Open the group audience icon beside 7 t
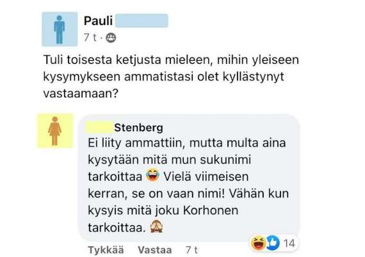 click(111, 38)
